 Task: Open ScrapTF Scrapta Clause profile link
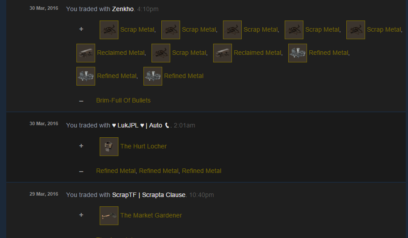[148, 195]
